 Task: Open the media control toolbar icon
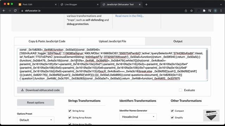click(x=210, y=11)
